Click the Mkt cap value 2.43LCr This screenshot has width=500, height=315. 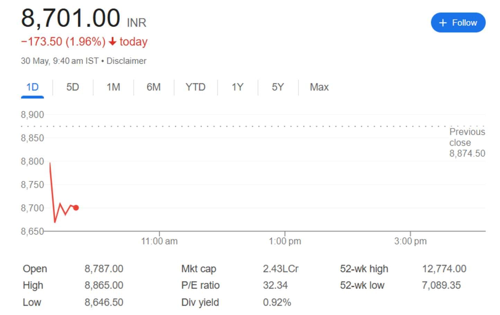pos(281,269)
